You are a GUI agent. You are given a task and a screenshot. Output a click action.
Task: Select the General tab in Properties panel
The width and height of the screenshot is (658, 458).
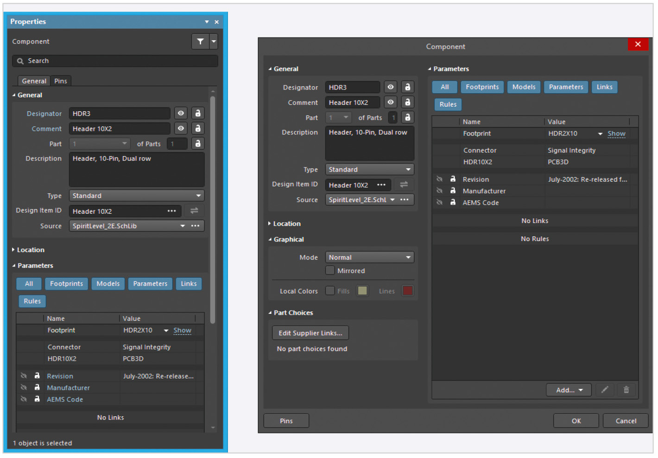(34, 81)
